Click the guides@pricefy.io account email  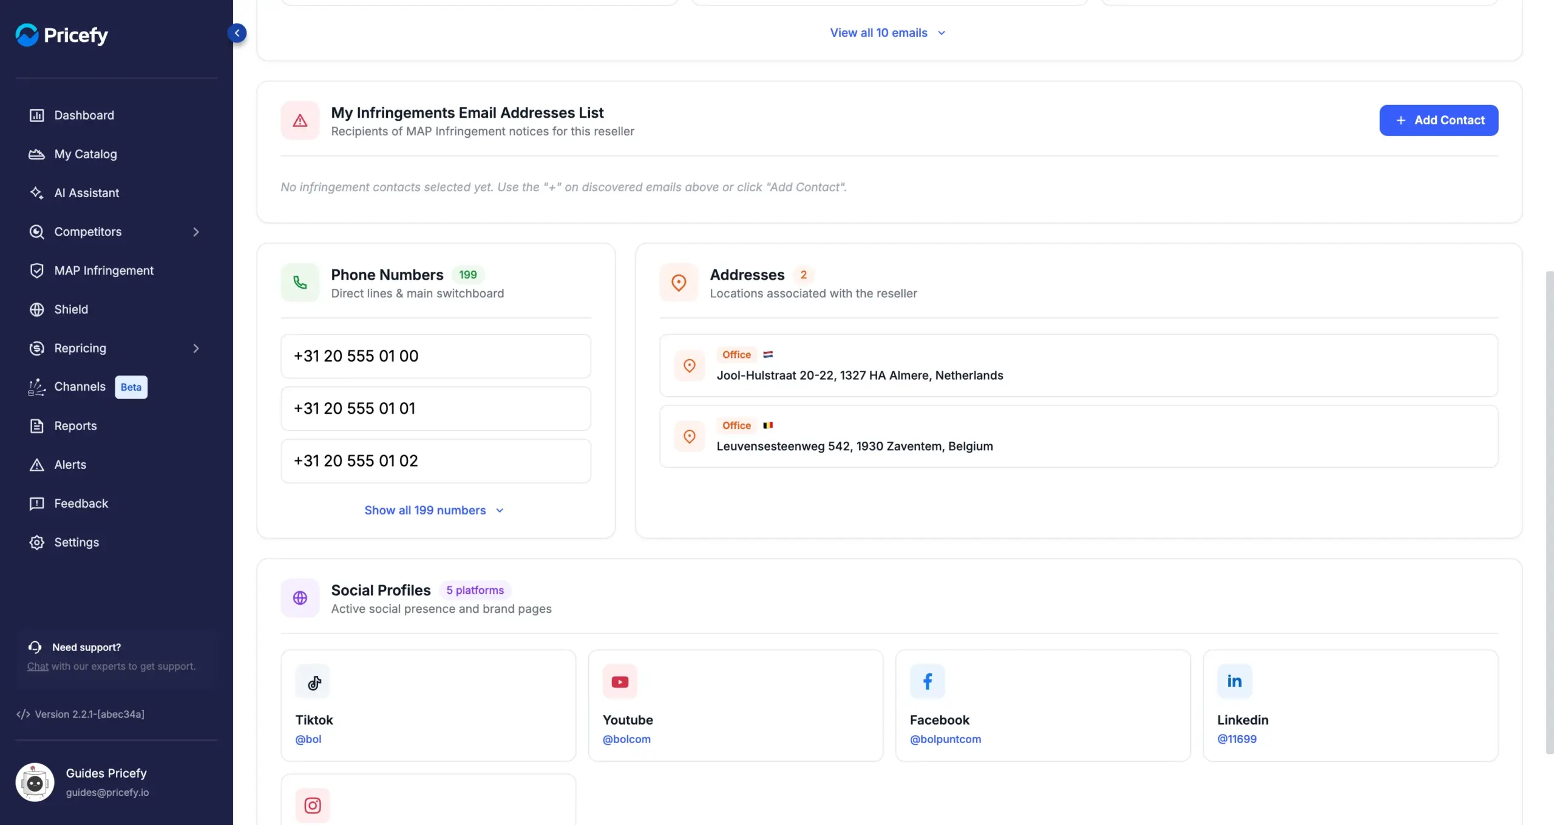pyautogui.click(x=107, y=792)
